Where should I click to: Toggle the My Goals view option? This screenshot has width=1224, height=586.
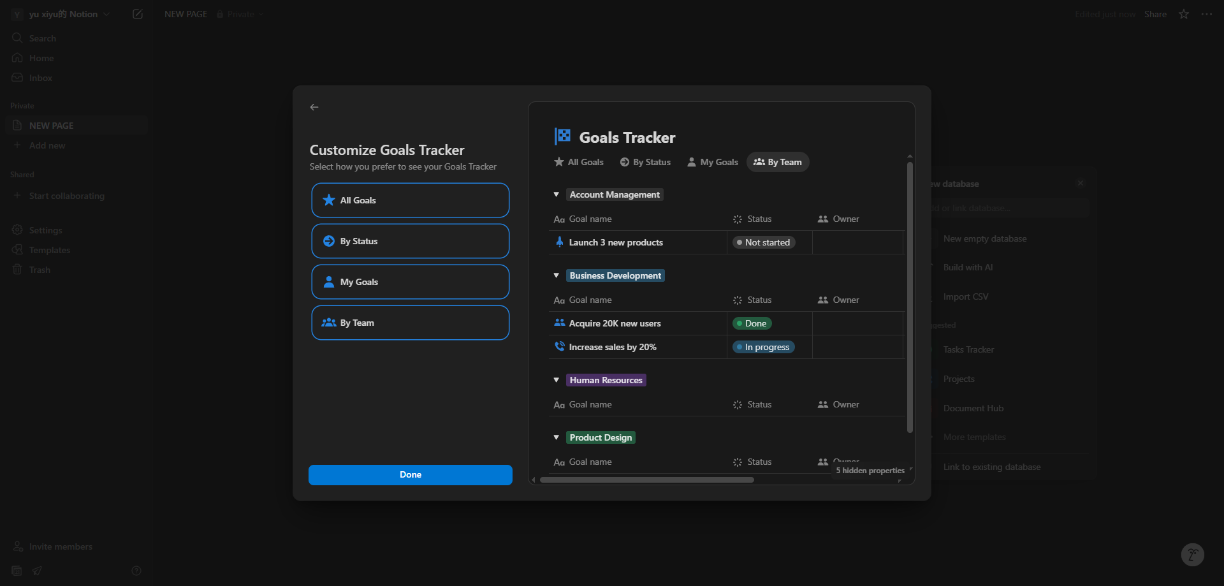tap(410, 282)
